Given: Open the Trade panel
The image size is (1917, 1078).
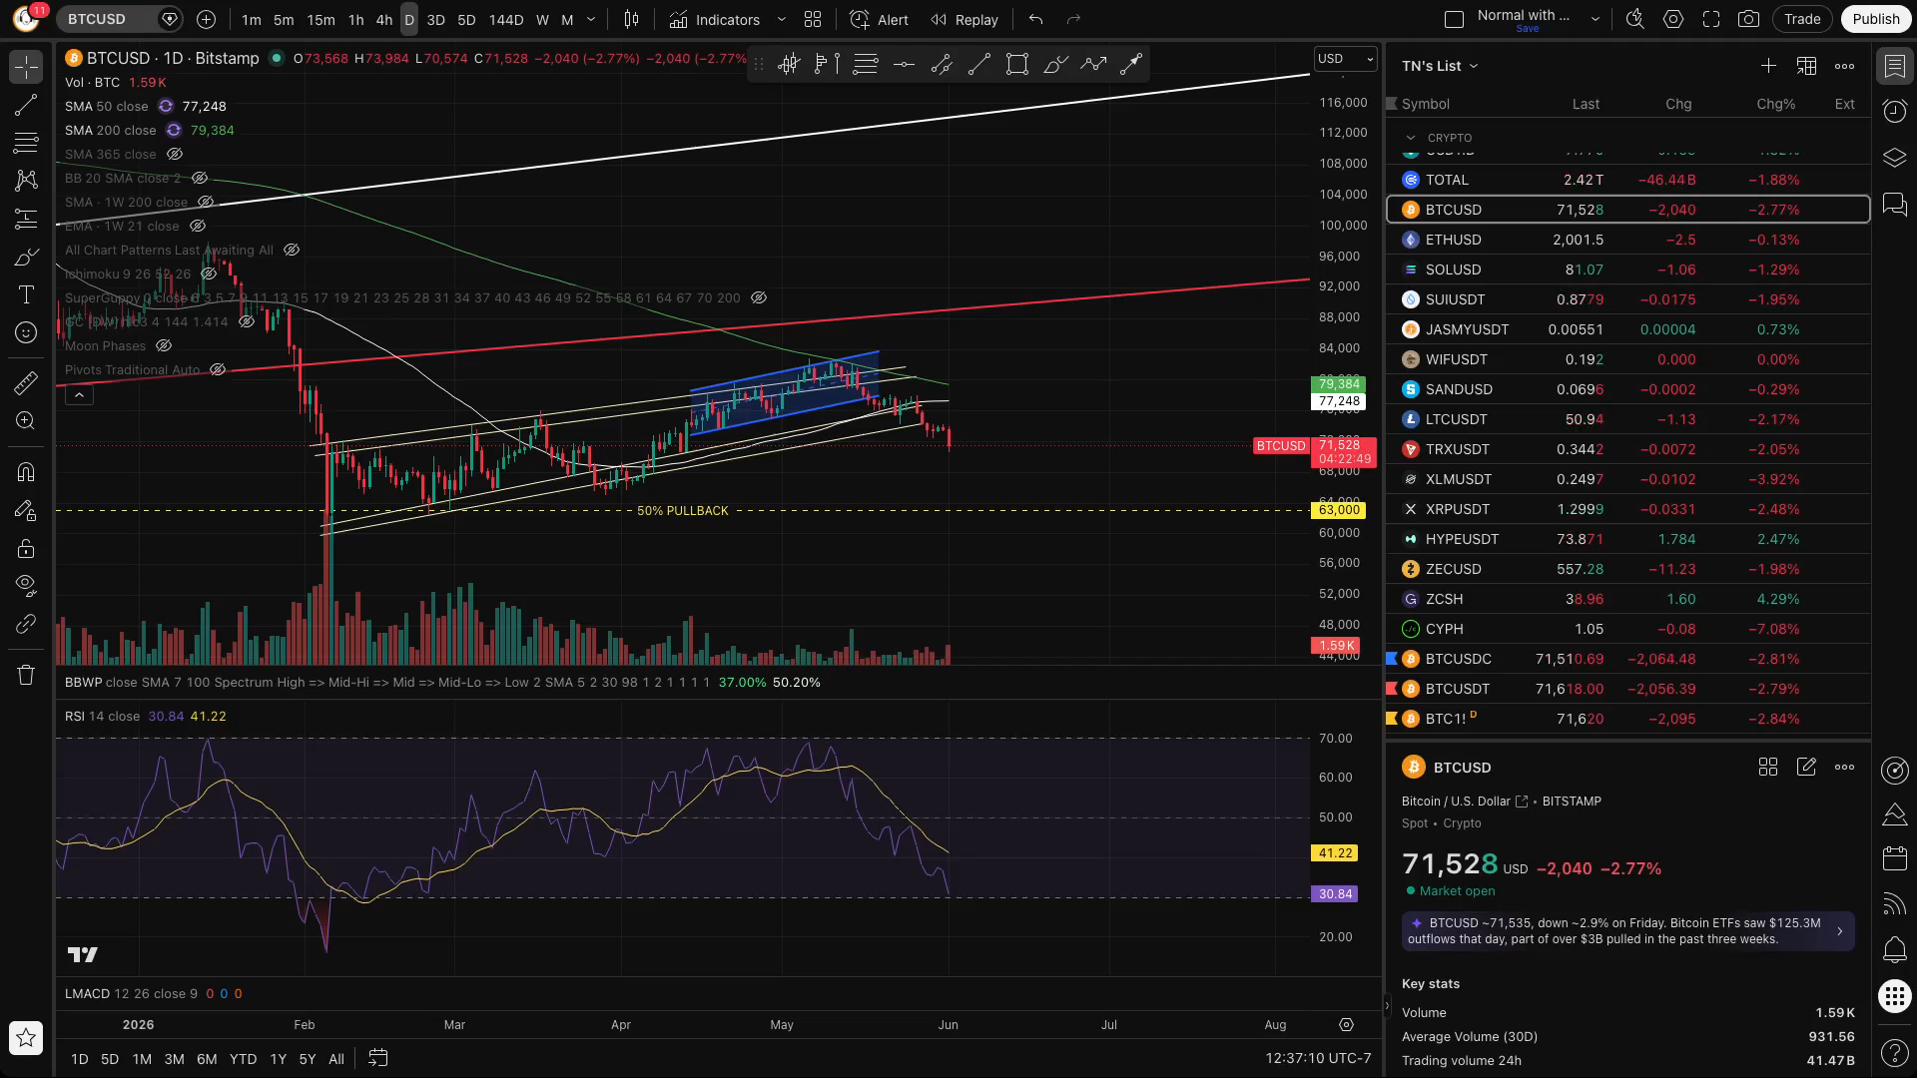Looking at the screenshot, I should click(x=1802, y=19).
